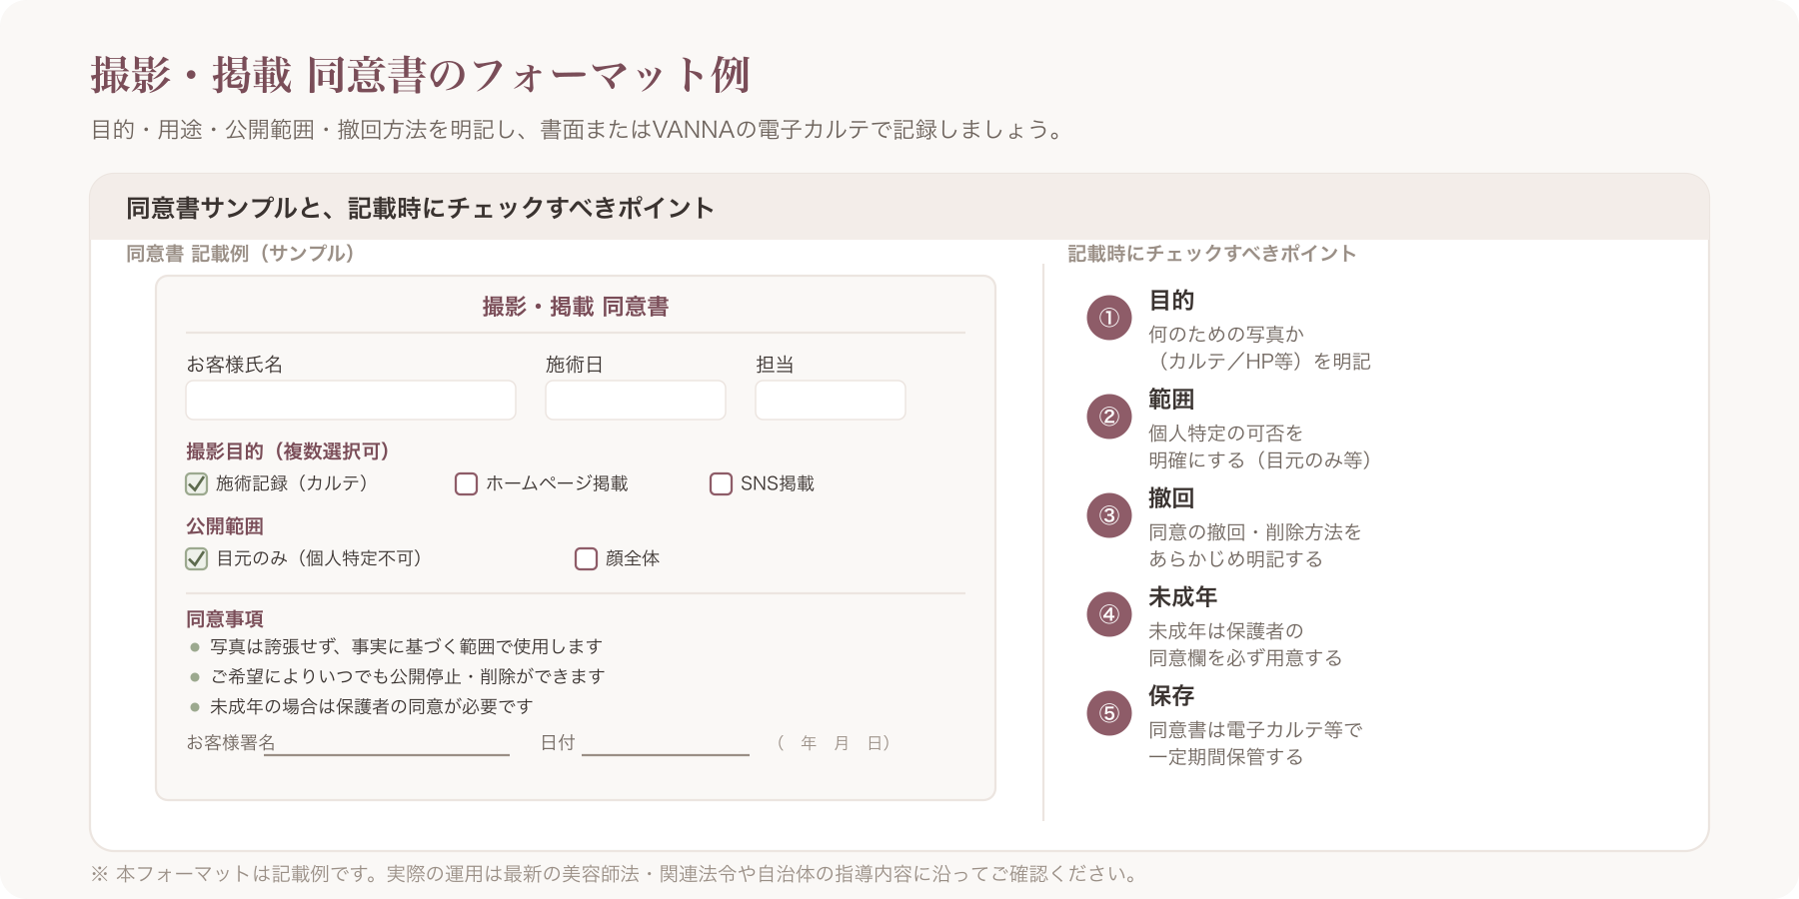Image resolution: width=1799 pixels, height=899 pixels.
Task: Focus the 施術日 input field
Action: coord(636,400)
